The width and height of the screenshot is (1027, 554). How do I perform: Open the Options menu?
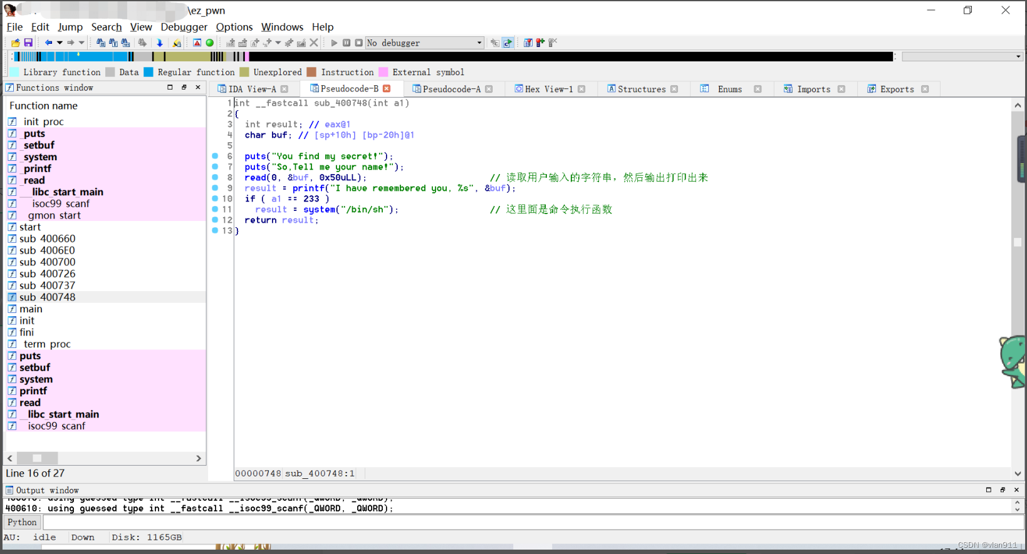pyautogui.click(x=234, y=27)
